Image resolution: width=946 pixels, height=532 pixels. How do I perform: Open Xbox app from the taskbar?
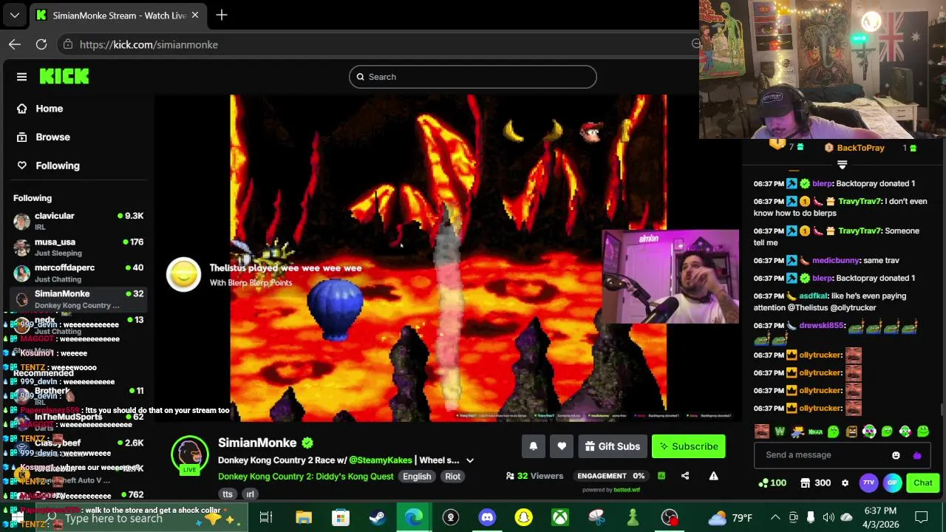click(x=560, y=517)
